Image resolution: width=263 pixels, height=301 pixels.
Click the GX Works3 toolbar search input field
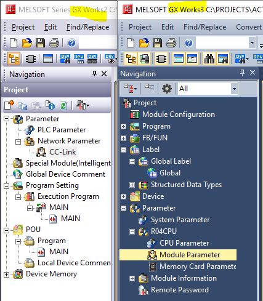[222, 43]
